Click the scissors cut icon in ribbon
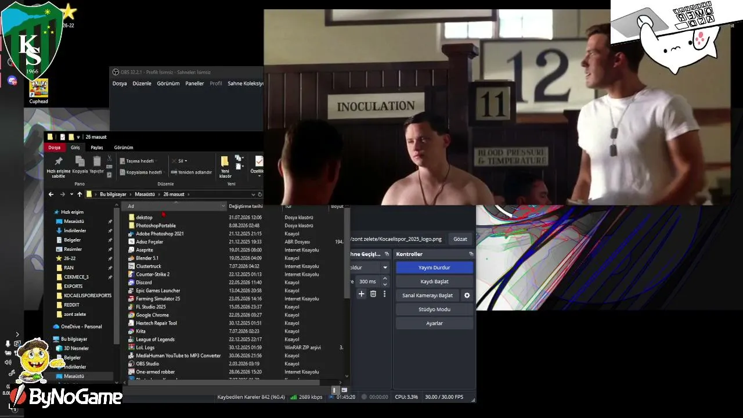Image resolution: width=743 pixels, height=418 pixels. (109, 158)
